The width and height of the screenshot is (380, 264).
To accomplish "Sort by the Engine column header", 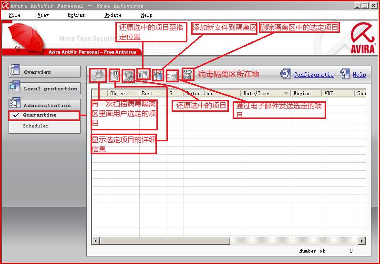I will 307,93.
